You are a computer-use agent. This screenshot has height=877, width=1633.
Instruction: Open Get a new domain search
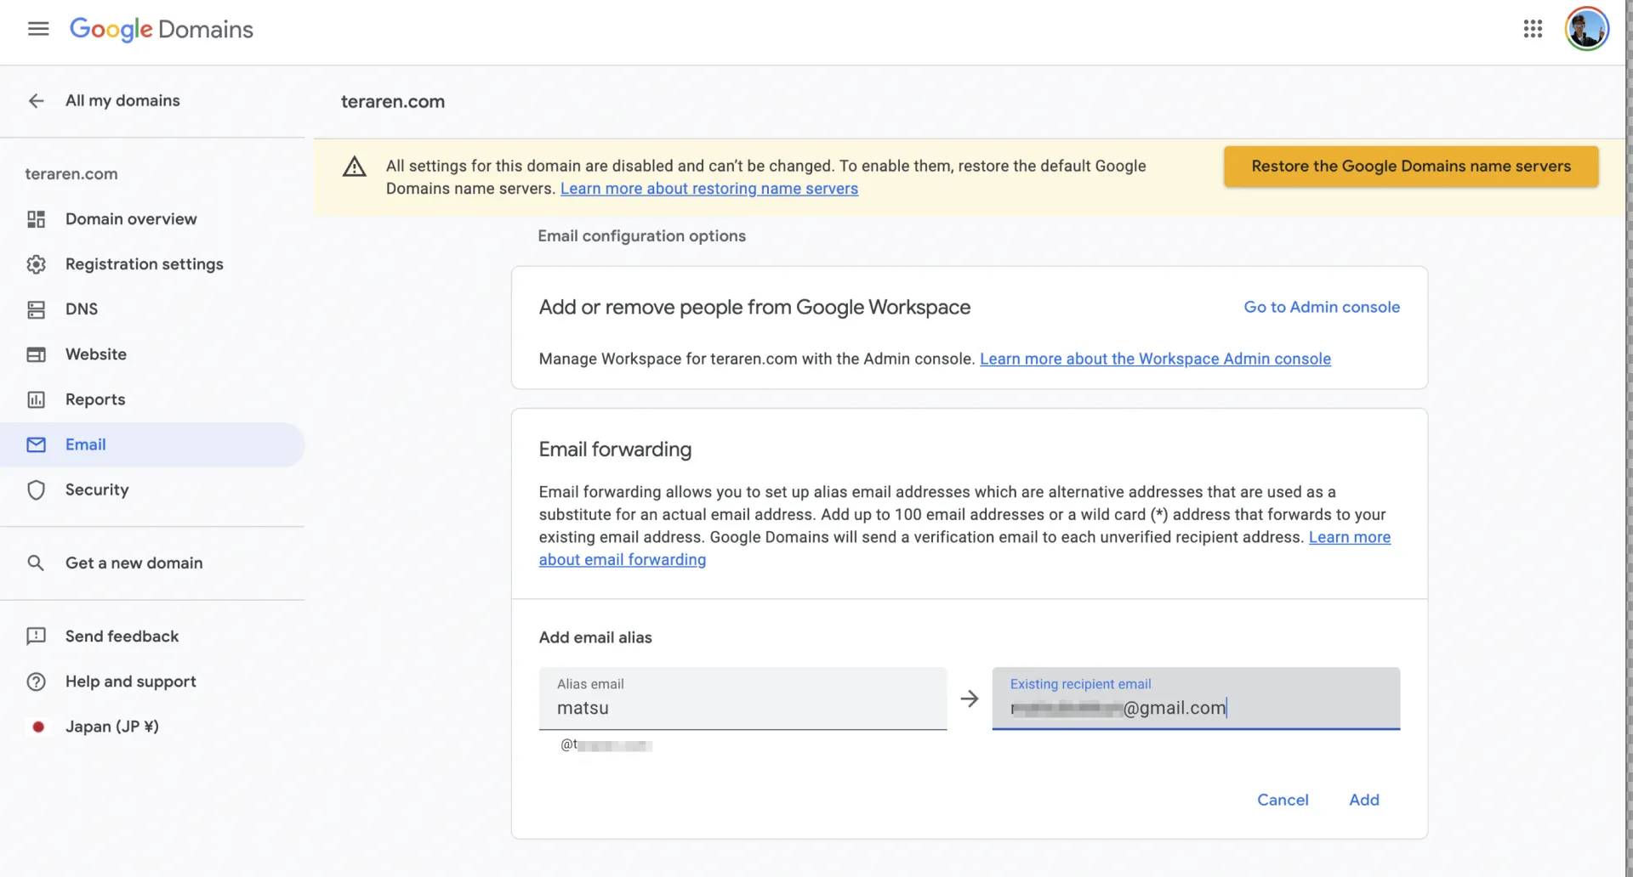(x=134, y=563)
